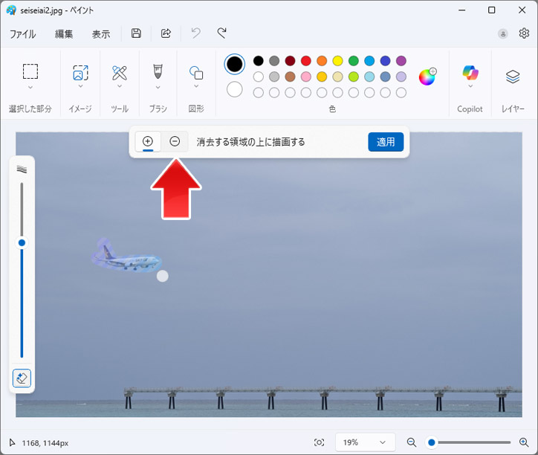Image resolution: width=538 pixels, height=455 pixels.
Task: Click the generative erase button on the left panel
Action: click(22, 378)
